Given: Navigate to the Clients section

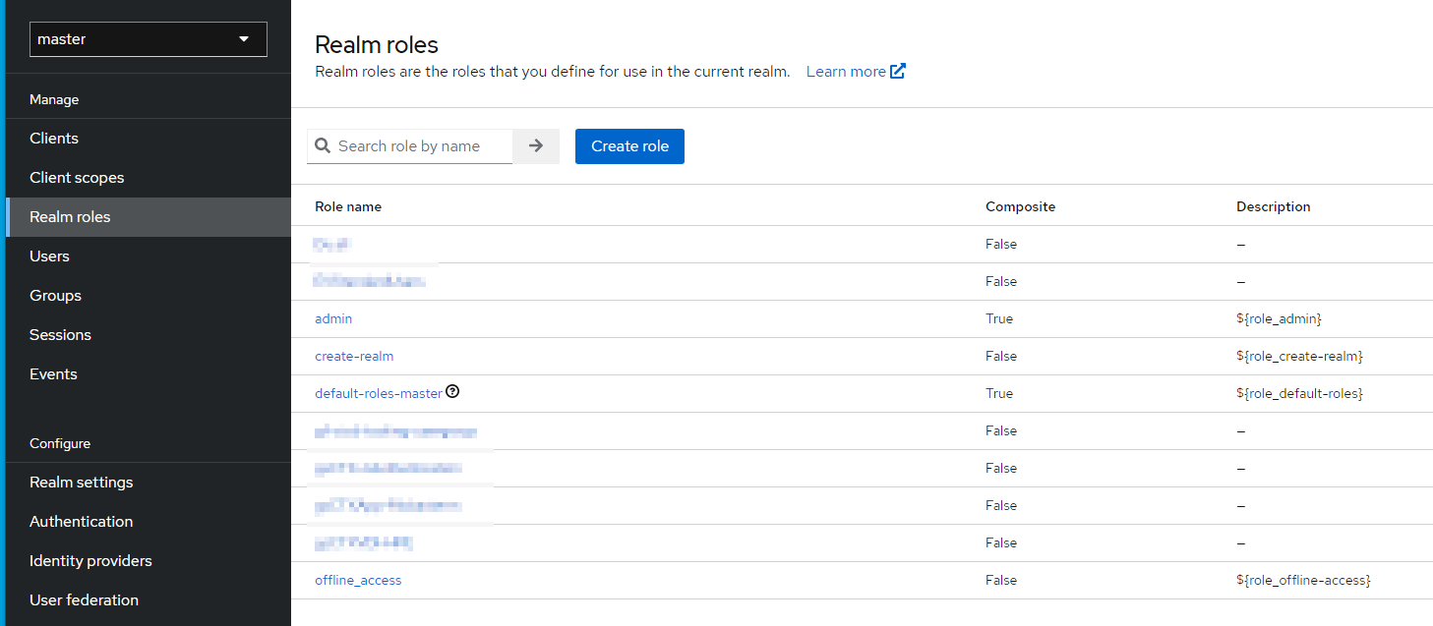Looking at the screenshot, I should (53, 138).
